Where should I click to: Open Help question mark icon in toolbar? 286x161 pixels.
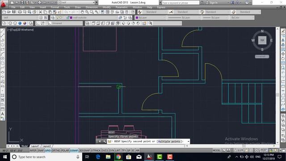[133, 12]
